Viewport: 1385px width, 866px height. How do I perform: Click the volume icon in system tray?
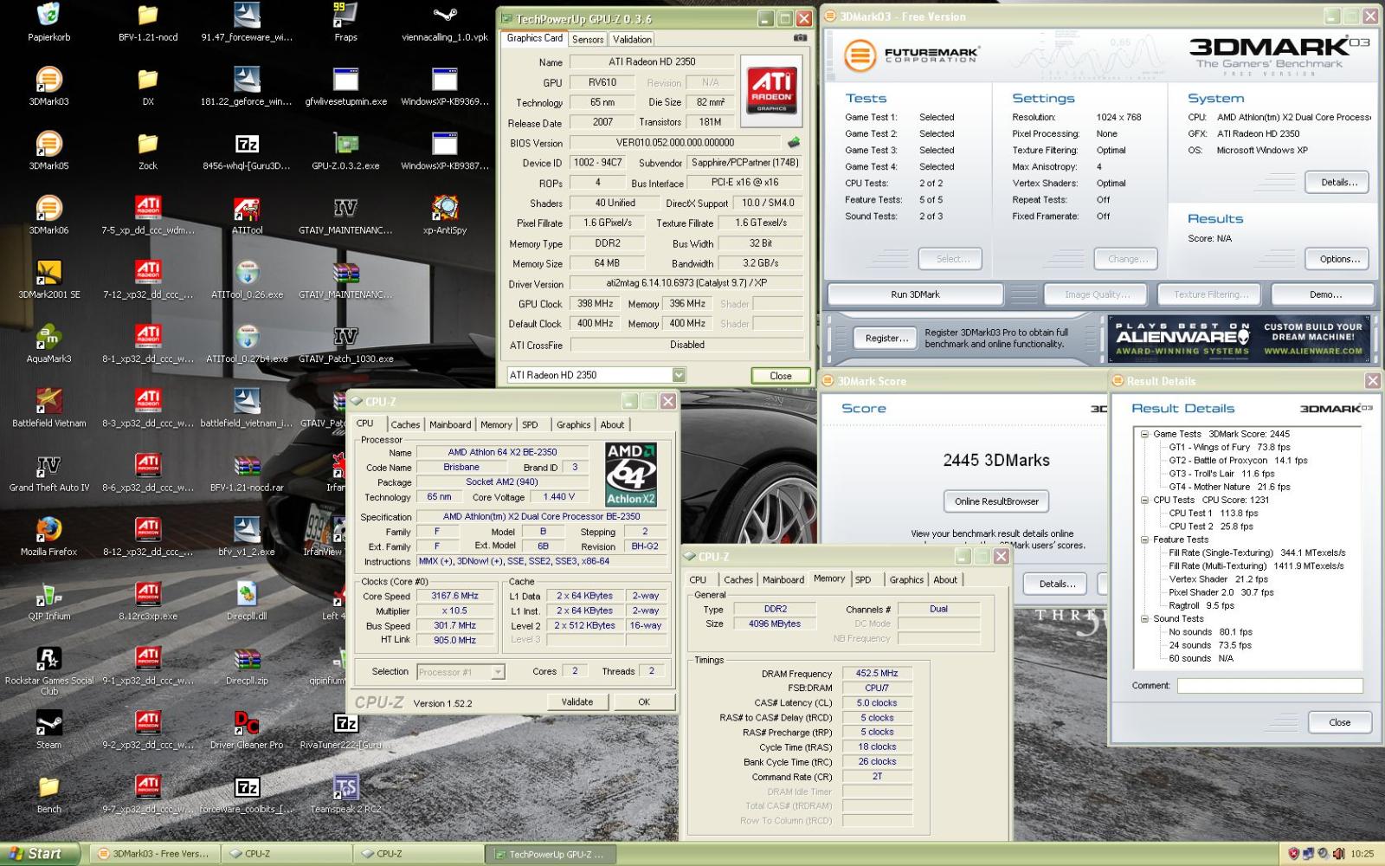click(x=1338, y=854)
